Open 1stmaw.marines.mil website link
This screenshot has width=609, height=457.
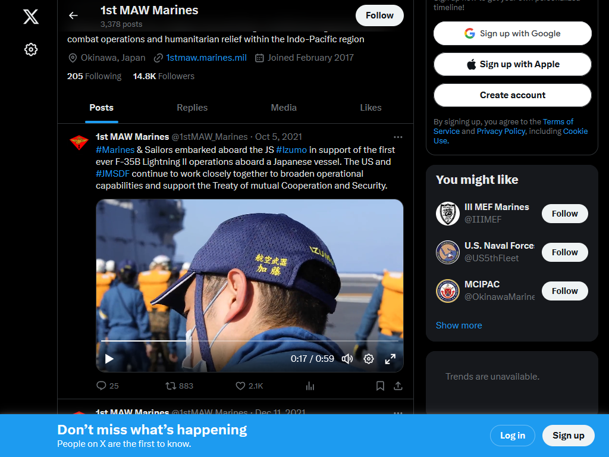206,58
